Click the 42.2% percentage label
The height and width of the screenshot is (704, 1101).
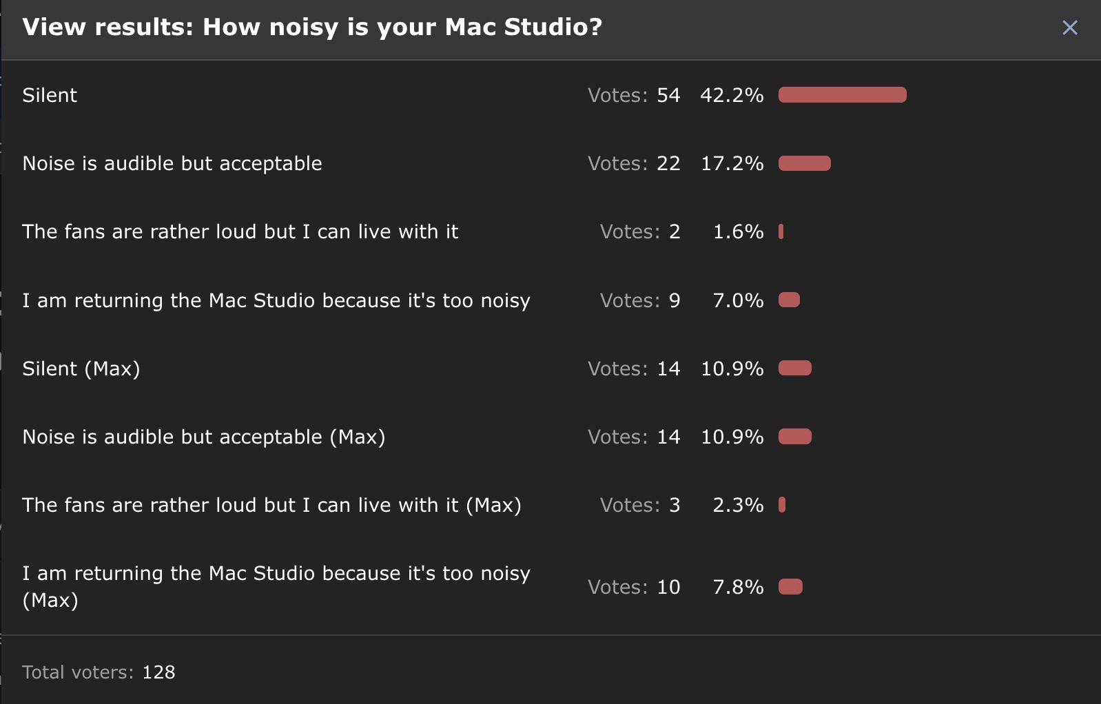[732, 95]
